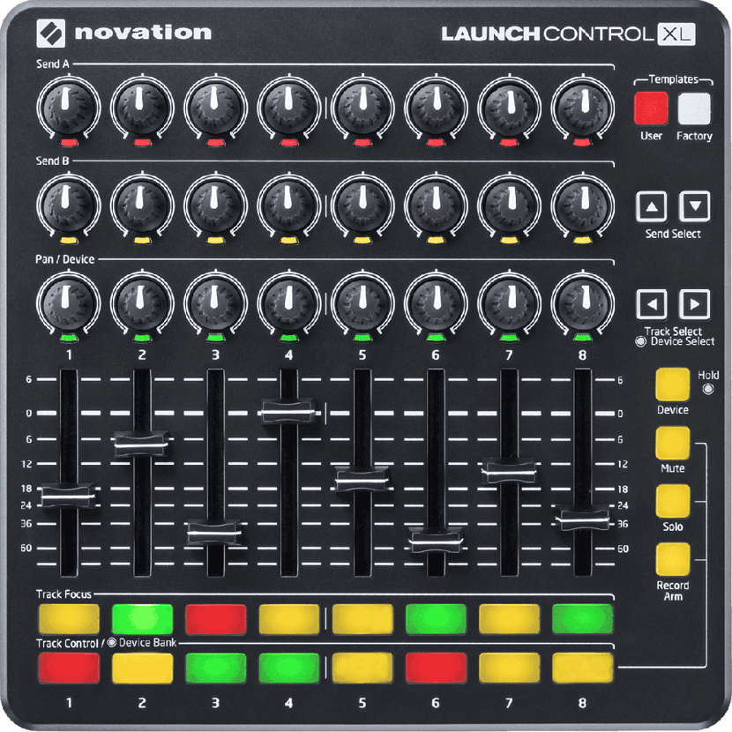Toggle the yellow Solo button
Image resolution: width=732 pixels, height=732 pixels.
672,501
